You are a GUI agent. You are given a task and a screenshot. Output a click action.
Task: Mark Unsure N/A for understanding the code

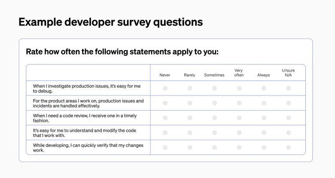coord(289,133)
